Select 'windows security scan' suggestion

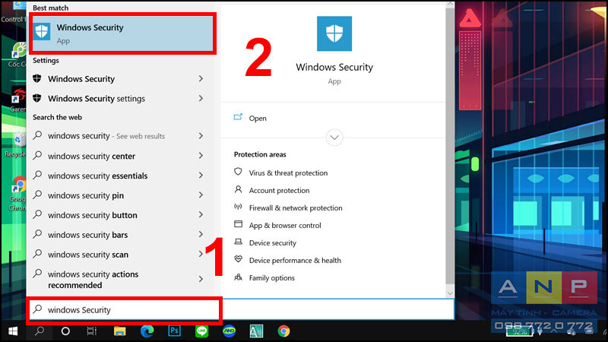pyautogui.click(x=88, y=255)
